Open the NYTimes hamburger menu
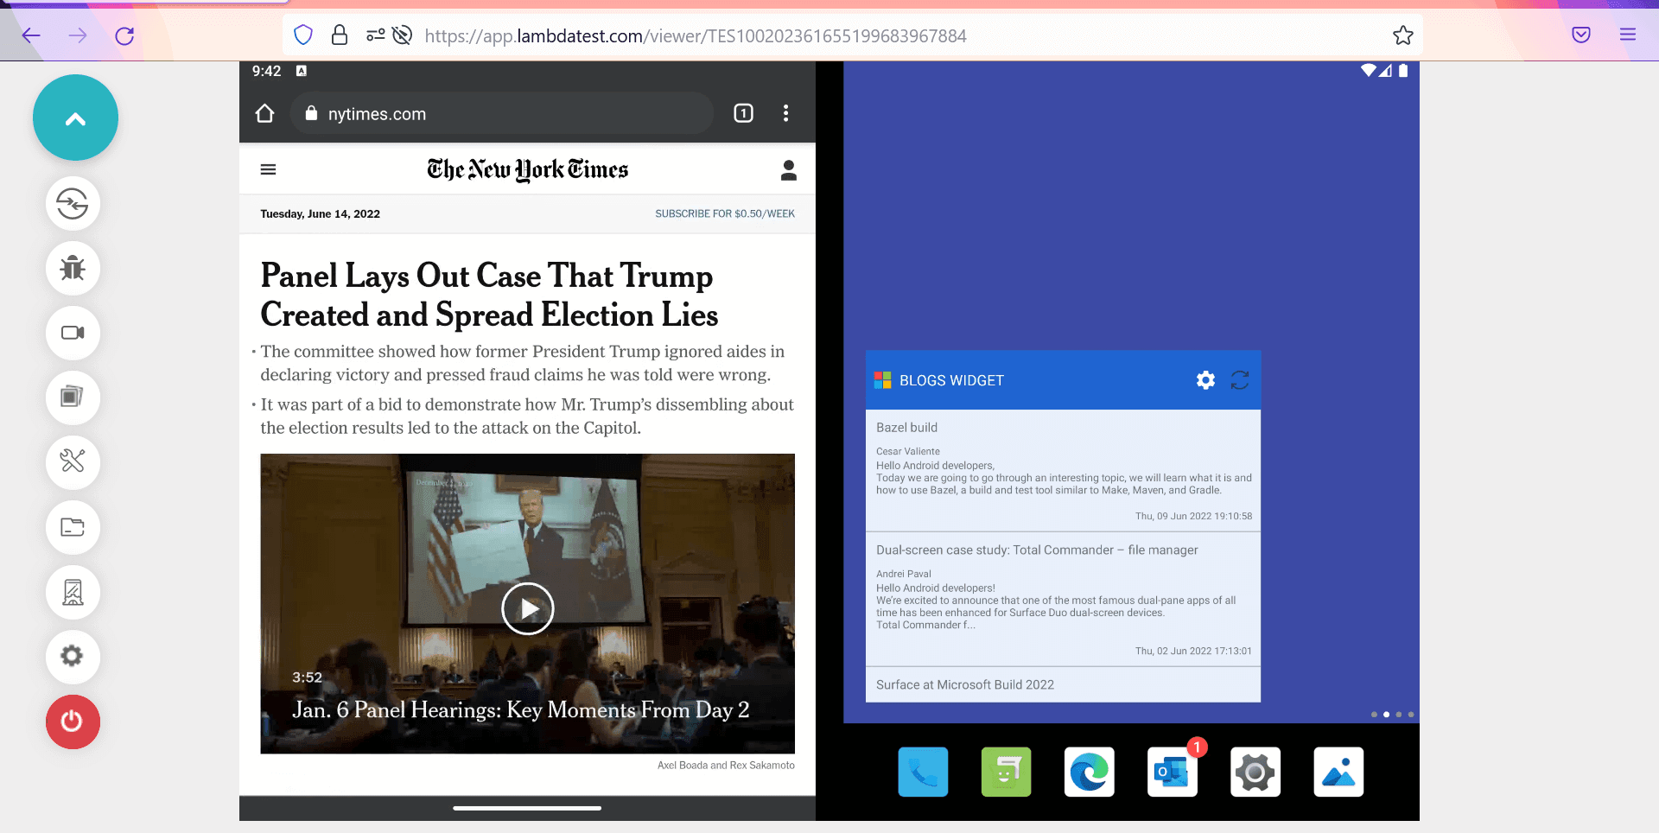Screen dimensions: 1659x833 [269, 169]
